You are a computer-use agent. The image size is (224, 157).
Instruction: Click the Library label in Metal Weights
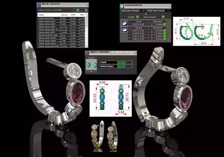50,10
